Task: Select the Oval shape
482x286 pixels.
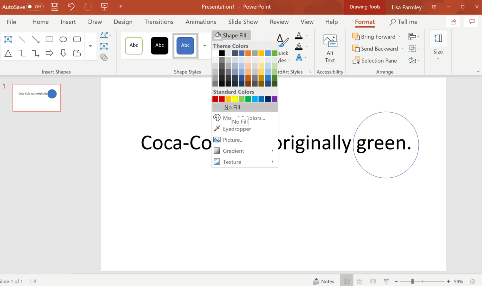Action: point(63,39)
